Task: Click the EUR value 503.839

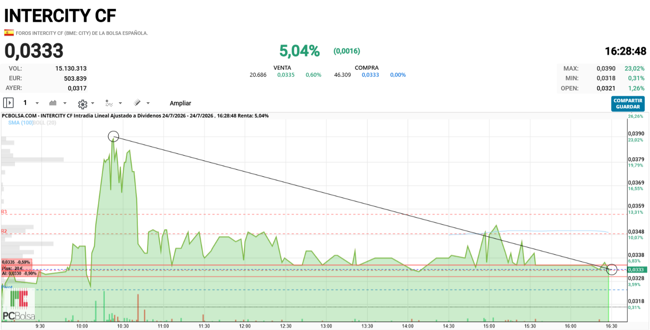Action: pyautogui.click(x=75, y=78)
